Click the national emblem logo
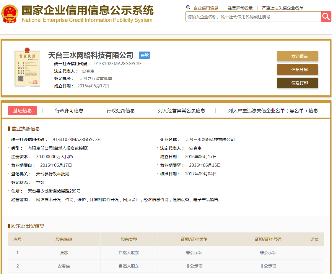Screen dimensions: 332x274 click(10, 14)
